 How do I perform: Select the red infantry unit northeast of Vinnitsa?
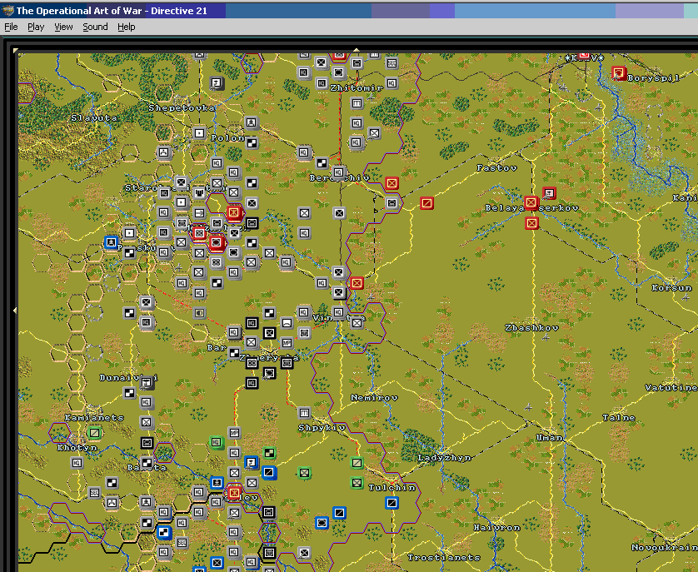(356, 282)
